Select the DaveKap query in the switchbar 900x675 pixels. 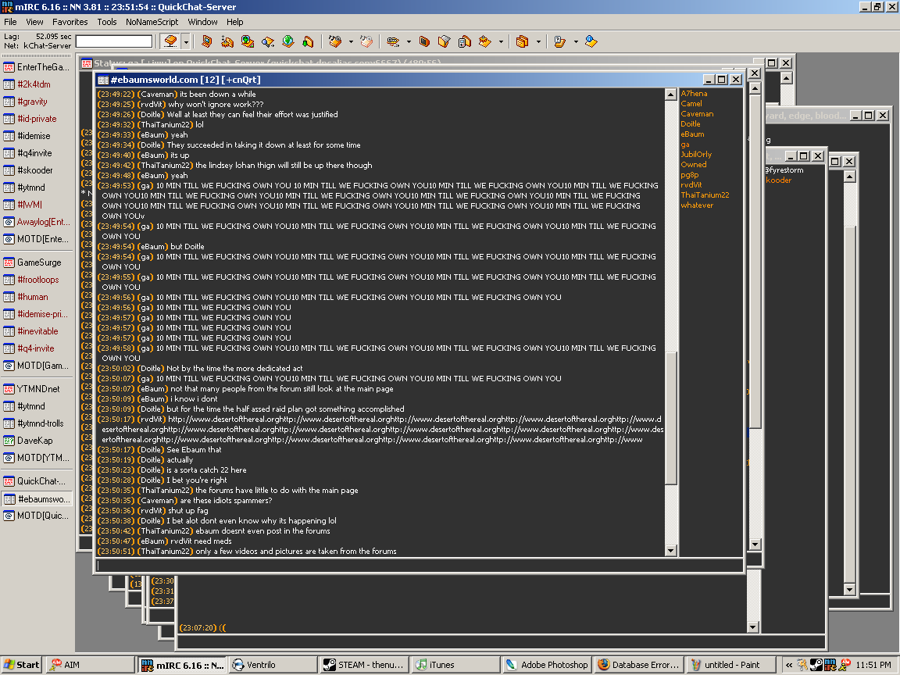(x=34, y=441)
